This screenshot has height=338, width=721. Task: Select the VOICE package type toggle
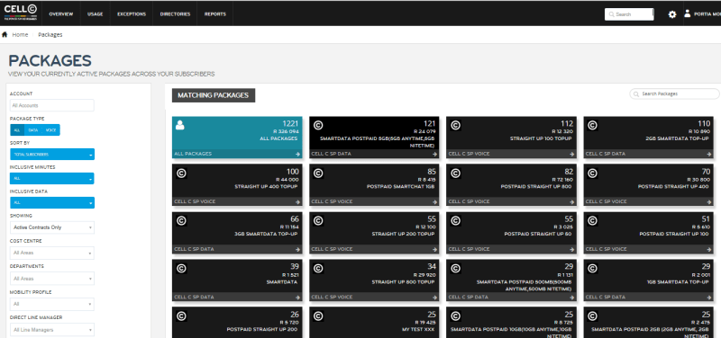50,130
